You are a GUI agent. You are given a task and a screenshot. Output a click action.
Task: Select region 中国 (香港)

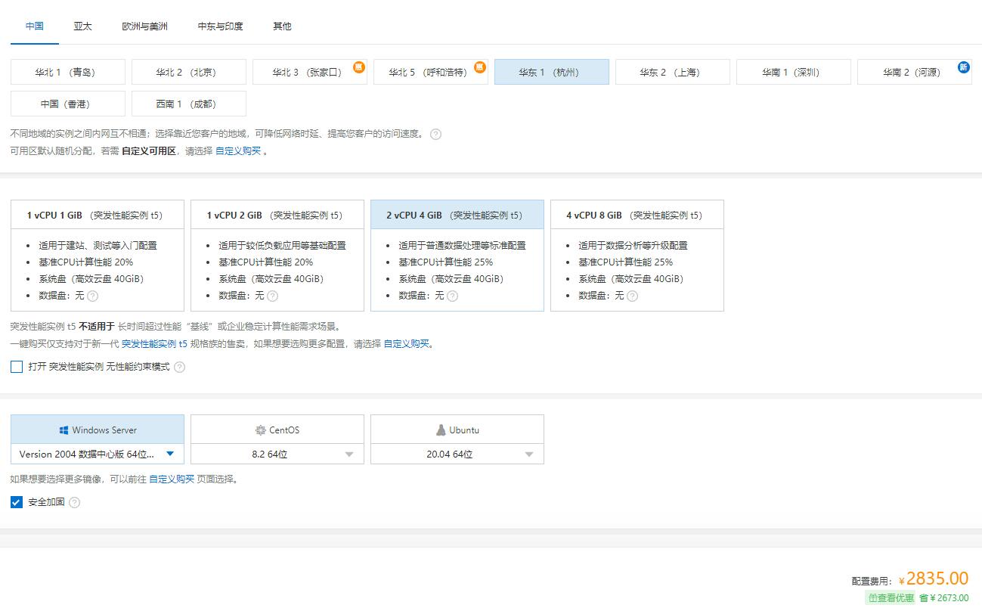pyautogui.click(x=68, y=104)
